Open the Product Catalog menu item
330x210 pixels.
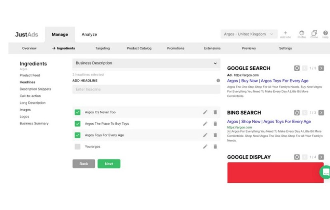[139, 48]
